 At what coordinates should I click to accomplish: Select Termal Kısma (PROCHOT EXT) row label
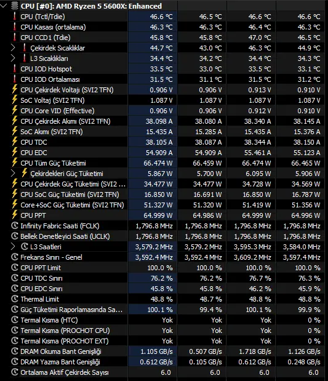coord(65,341)
